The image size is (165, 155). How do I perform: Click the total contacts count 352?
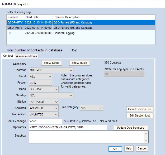pos(74,50)
